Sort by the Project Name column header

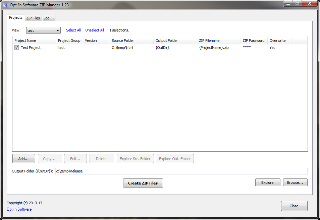pos(34,41)
